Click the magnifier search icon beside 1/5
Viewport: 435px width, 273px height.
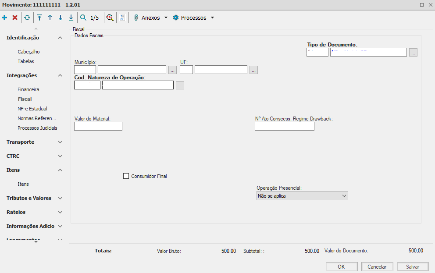click(83, 18)
